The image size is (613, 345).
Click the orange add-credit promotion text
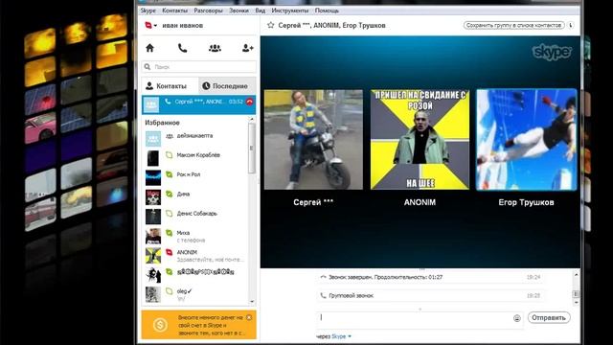(x=211, y=325)
